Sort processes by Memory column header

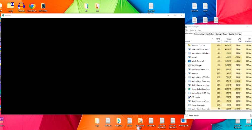(227, 40)
